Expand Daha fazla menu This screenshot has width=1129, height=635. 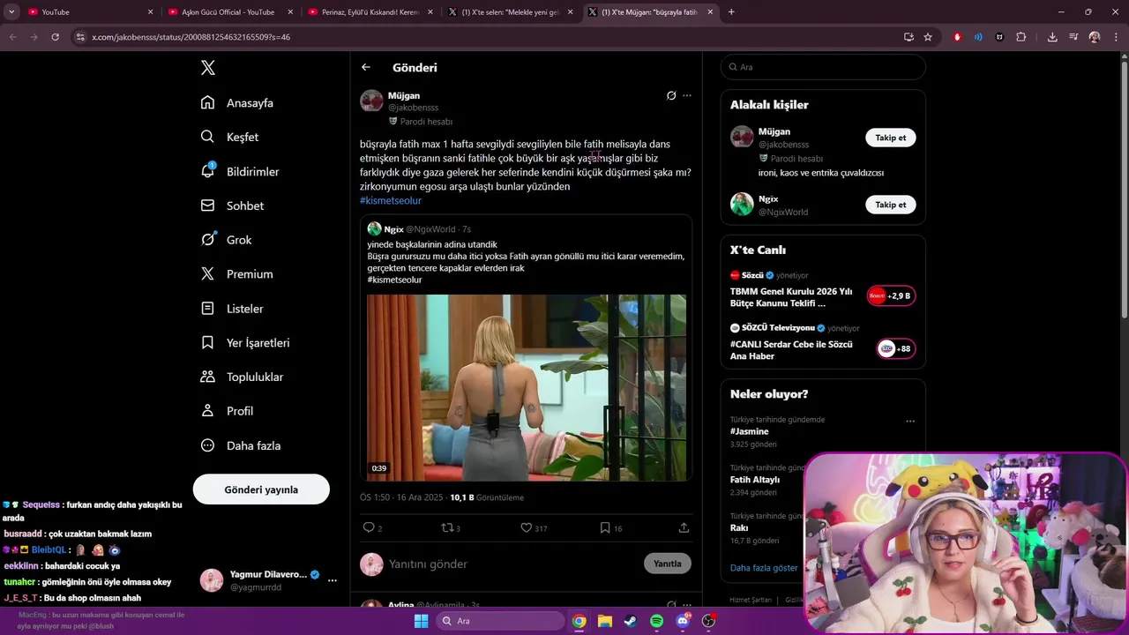click(x=241, y=445)
